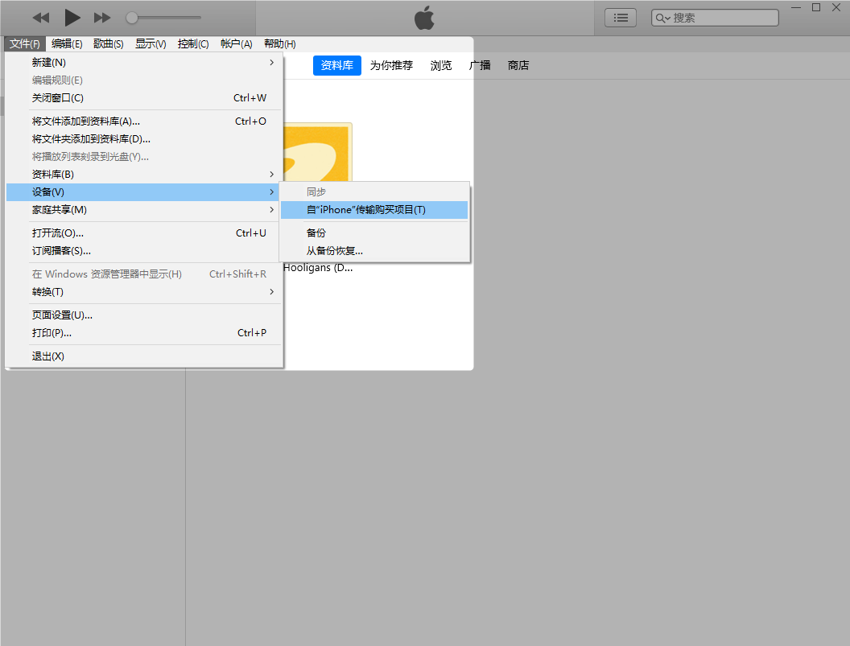Open the 帮助(H) menu

tap(280, 44)
